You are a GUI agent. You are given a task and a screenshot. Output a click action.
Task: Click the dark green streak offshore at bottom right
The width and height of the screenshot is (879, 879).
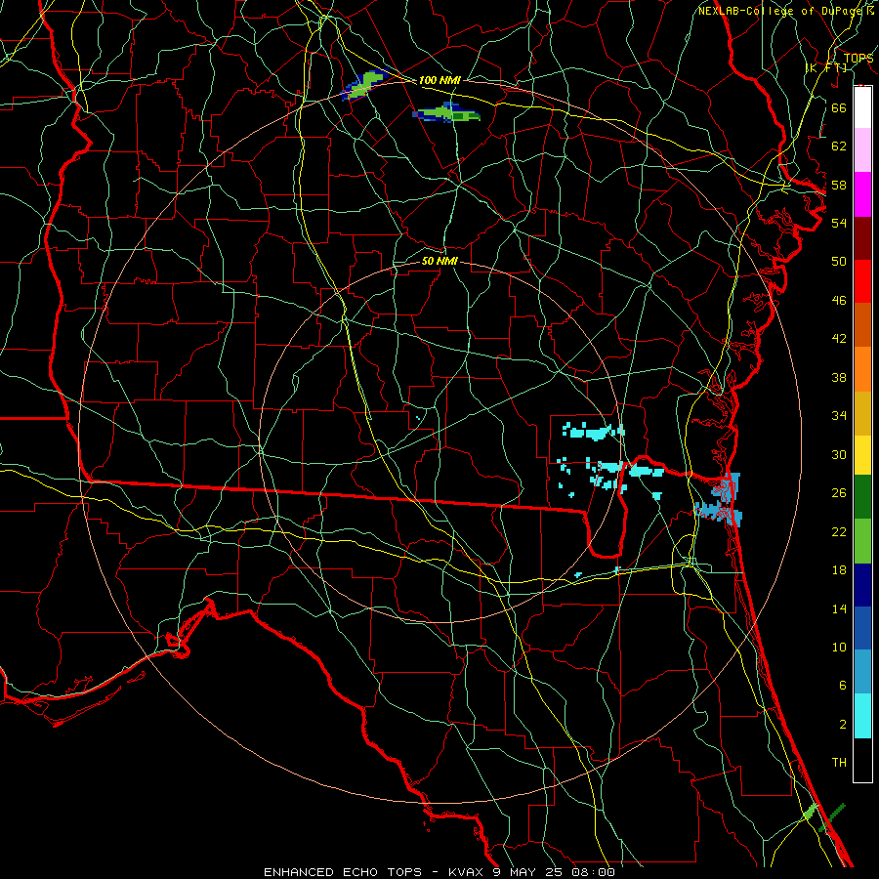click(x=832, y=817)
